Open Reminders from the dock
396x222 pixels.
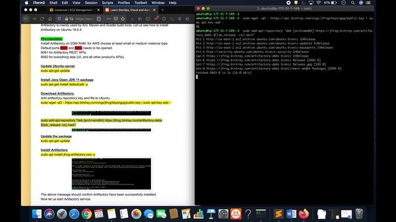[124, 214]
